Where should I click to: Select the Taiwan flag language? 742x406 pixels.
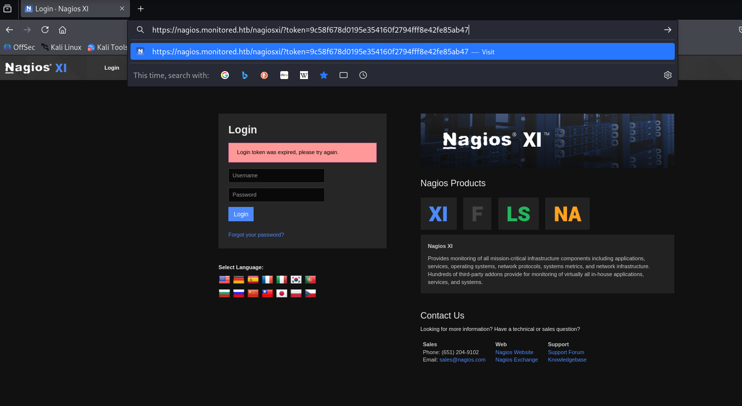click(x=267, y=293)
